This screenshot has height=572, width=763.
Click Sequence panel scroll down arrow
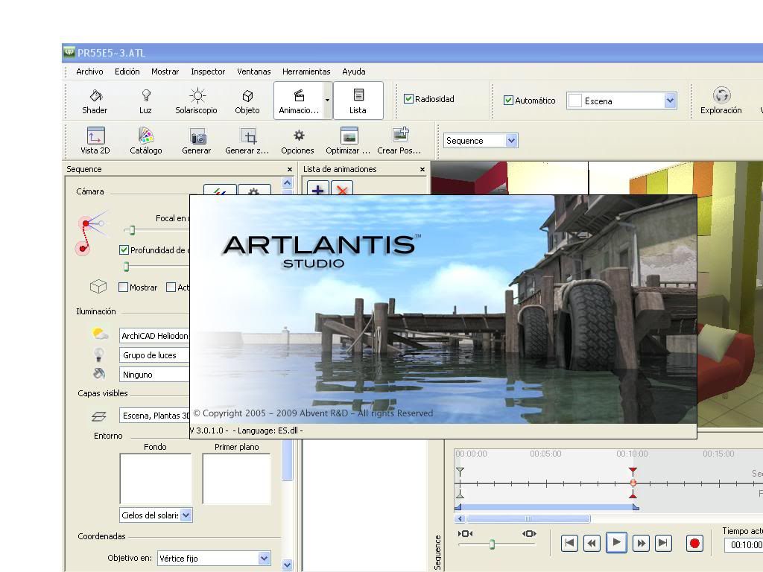287,565
